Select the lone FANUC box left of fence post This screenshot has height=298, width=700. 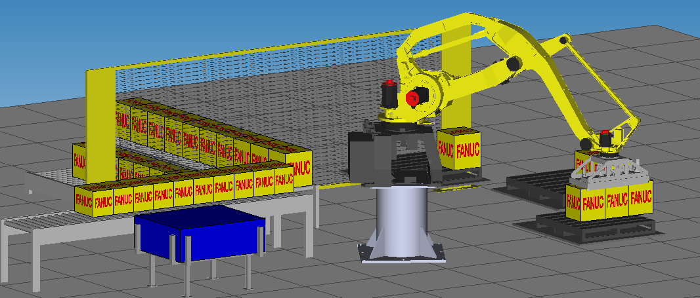pos(79,160)
